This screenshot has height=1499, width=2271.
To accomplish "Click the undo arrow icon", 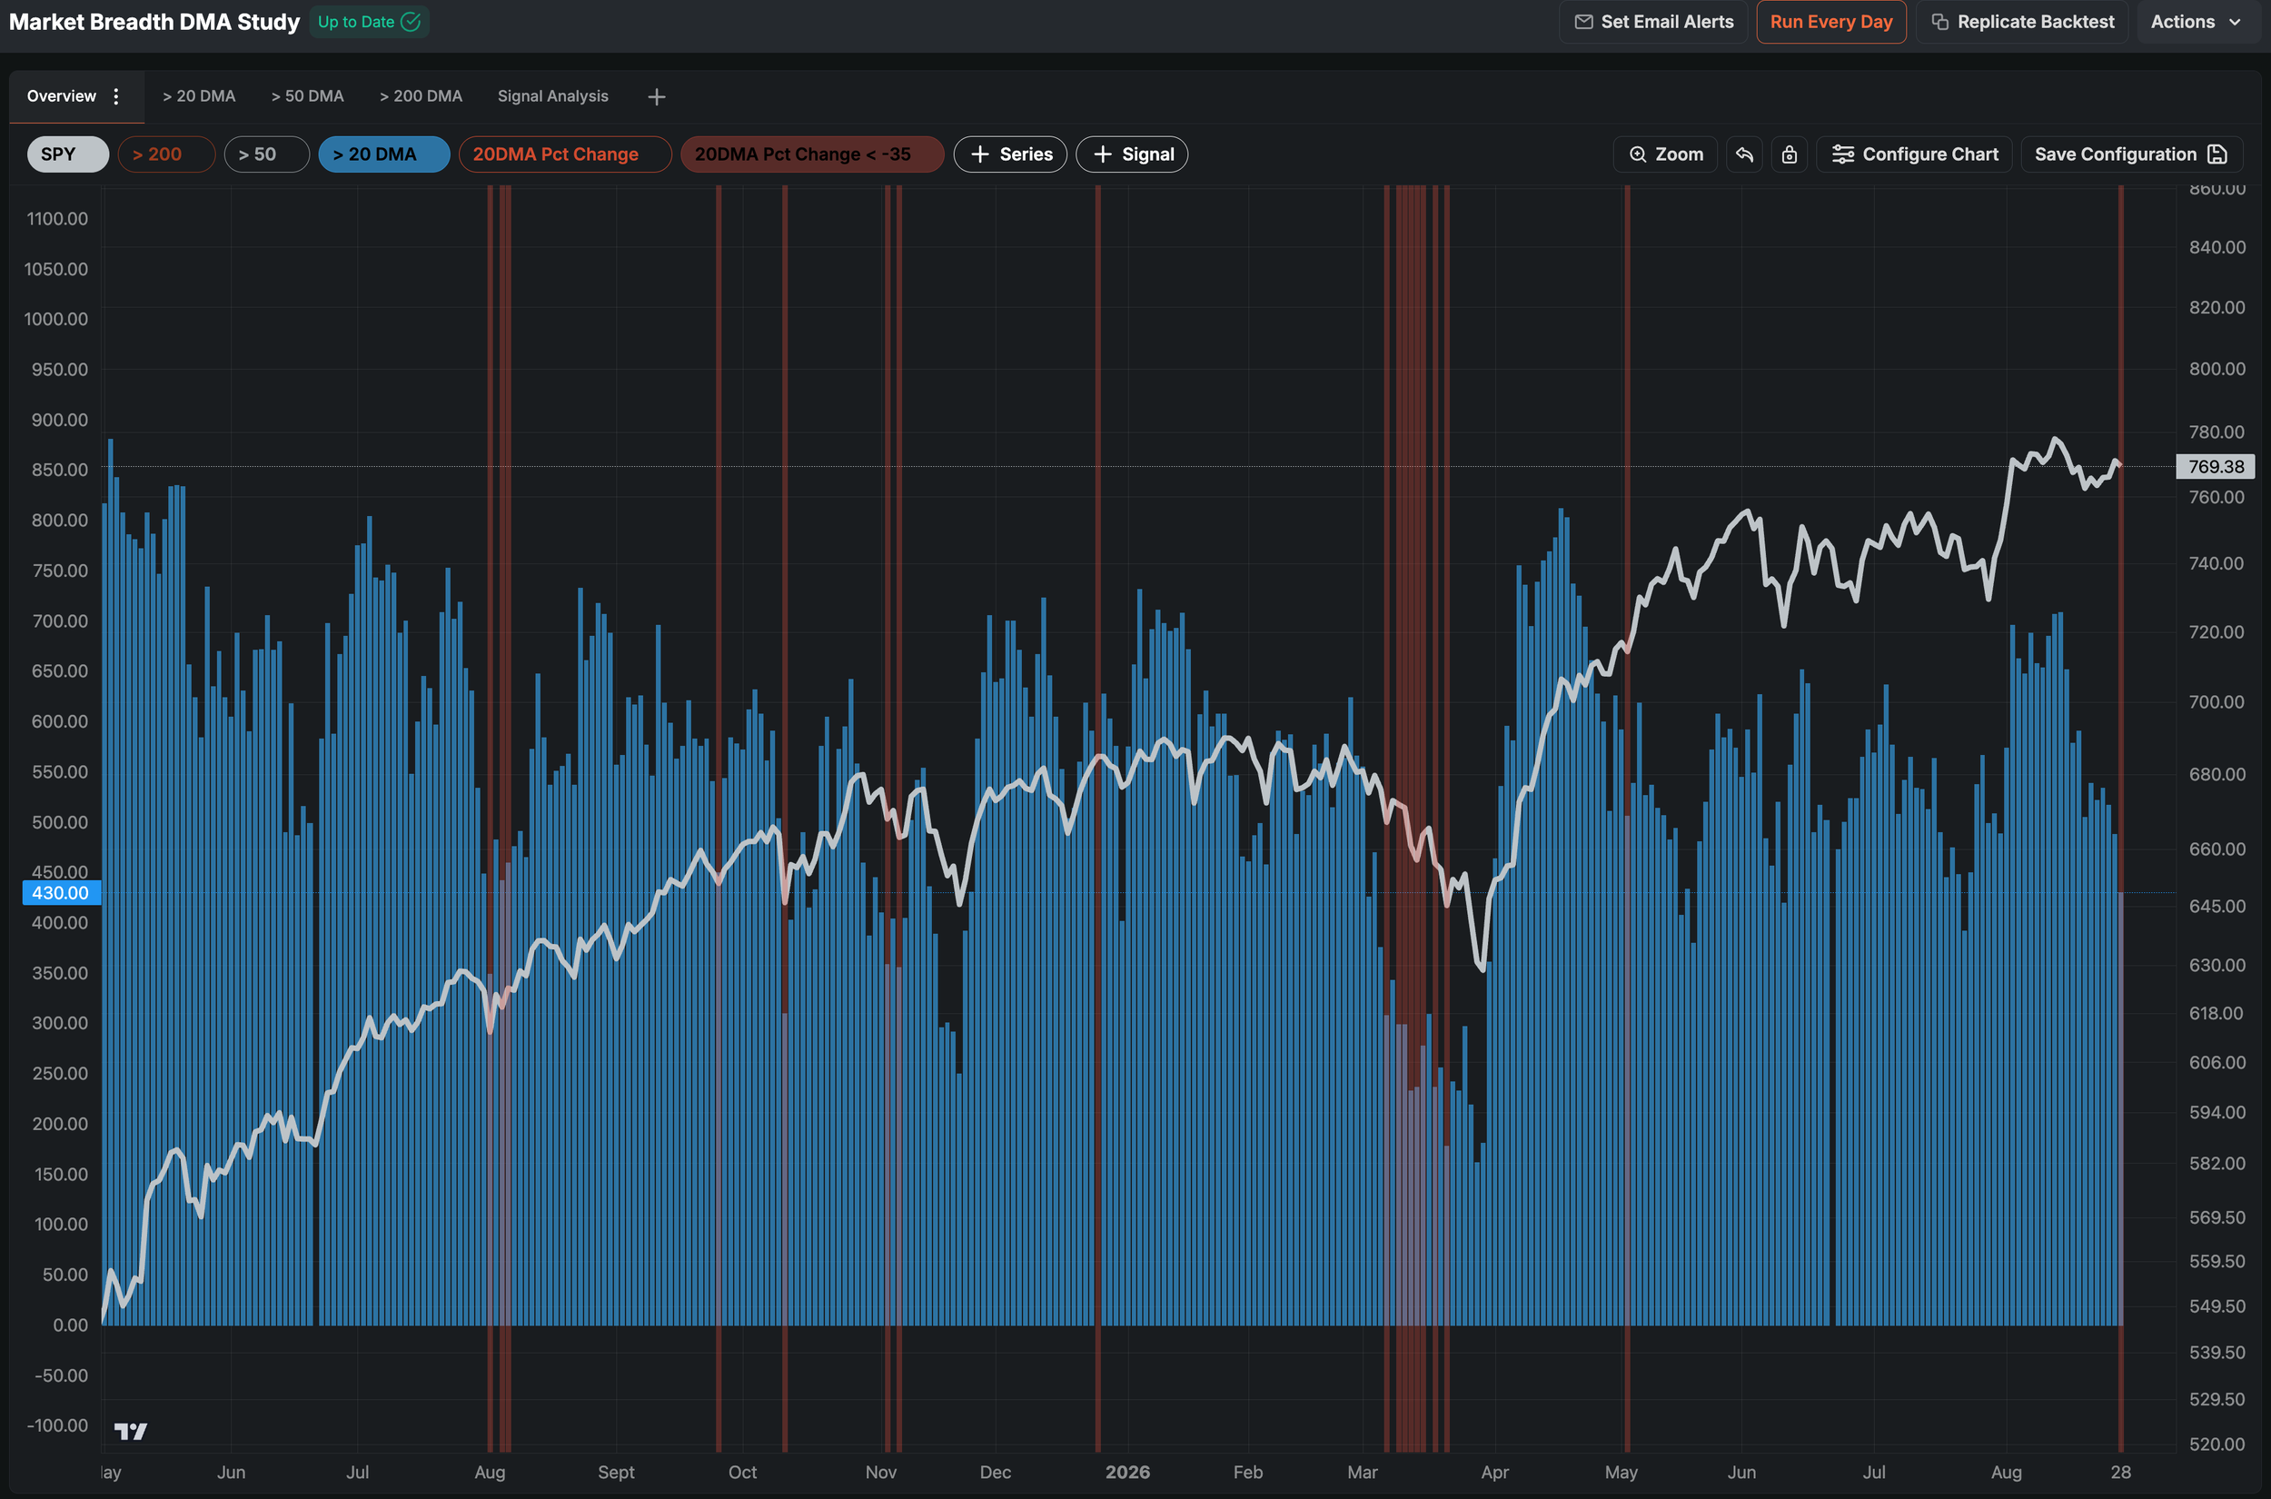I will point(1744,154).
